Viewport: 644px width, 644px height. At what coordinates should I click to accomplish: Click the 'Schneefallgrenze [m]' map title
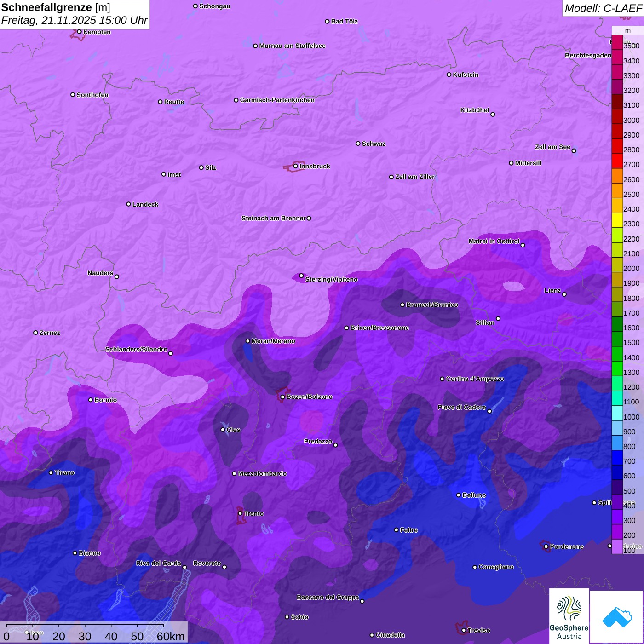tap(56, 7)
